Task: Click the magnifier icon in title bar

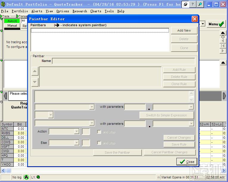Action: coord(200,4)
